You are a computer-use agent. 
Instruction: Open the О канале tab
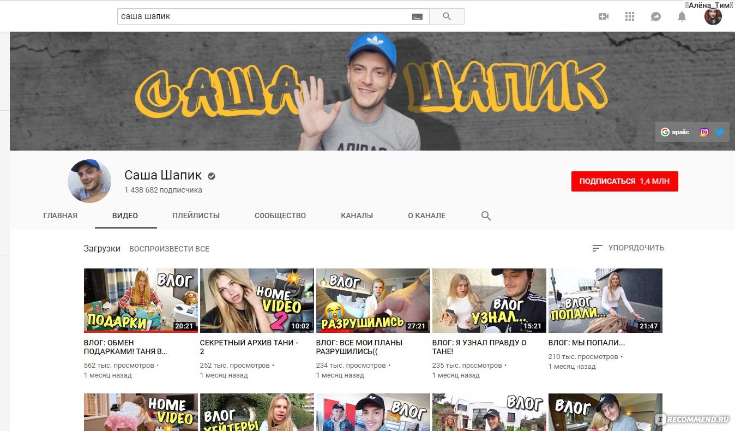pos(426,215)
